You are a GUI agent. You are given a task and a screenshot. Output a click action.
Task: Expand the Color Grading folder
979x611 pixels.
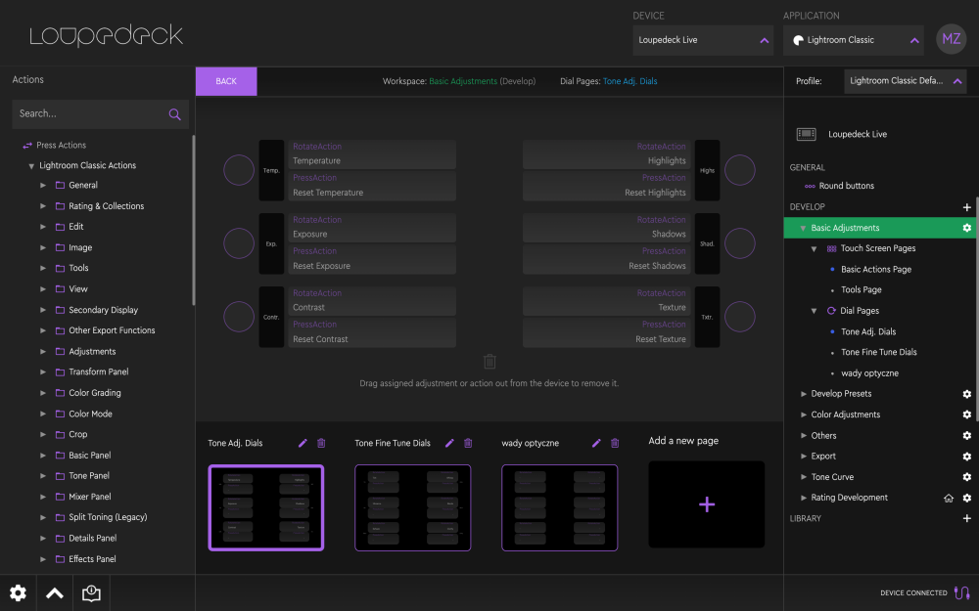(x=43, y=393)
